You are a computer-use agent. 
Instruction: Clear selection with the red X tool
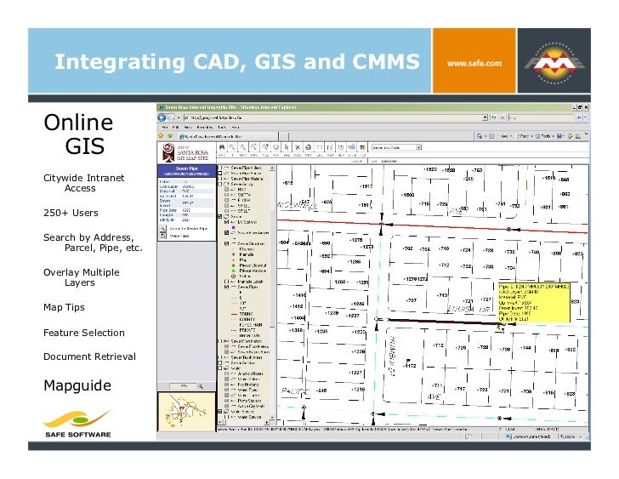[298, 147]
